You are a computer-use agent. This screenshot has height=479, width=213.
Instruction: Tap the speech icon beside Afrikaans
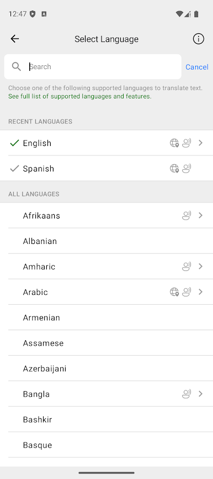(187, 215)
